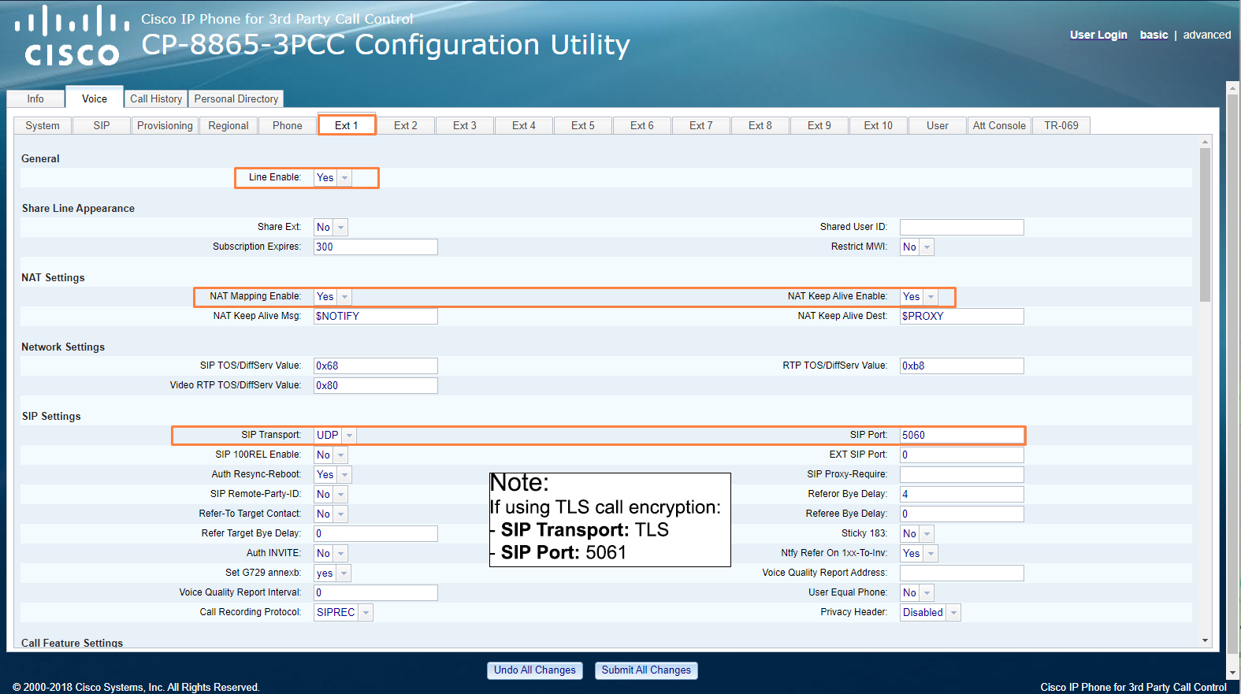1241x694 pixels.
Task: Open the SIP Remote-Party-ID dropdown
Action: (x=331, y=495)
